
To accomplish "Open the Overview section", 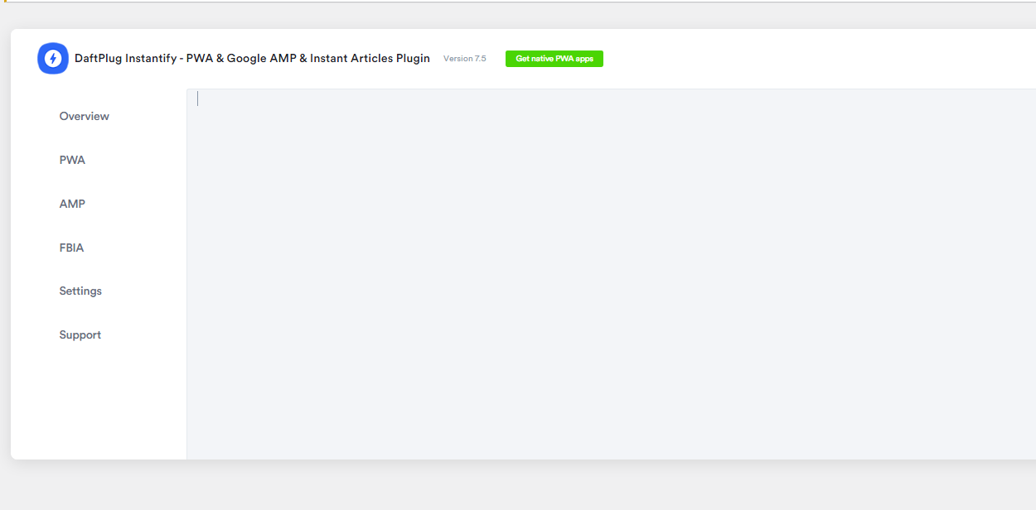I will (84, 117).
